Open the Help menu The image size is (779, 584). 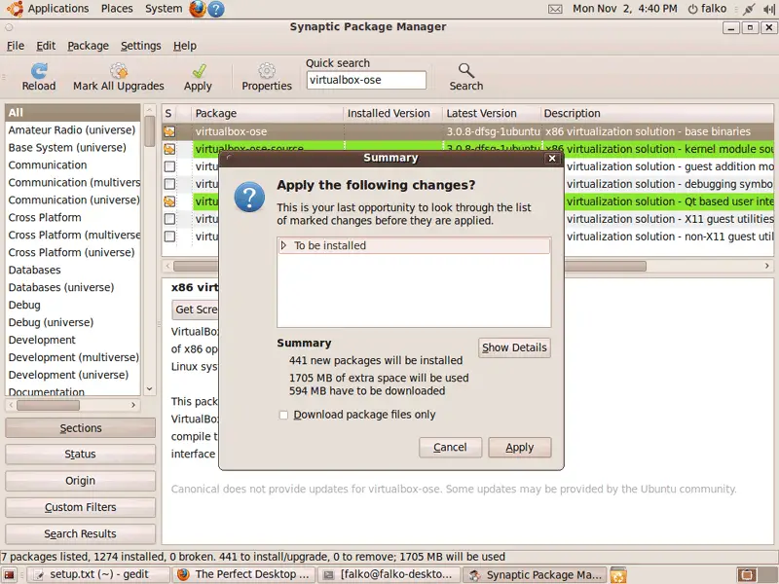pyautogui.click(x=185, y=46)
